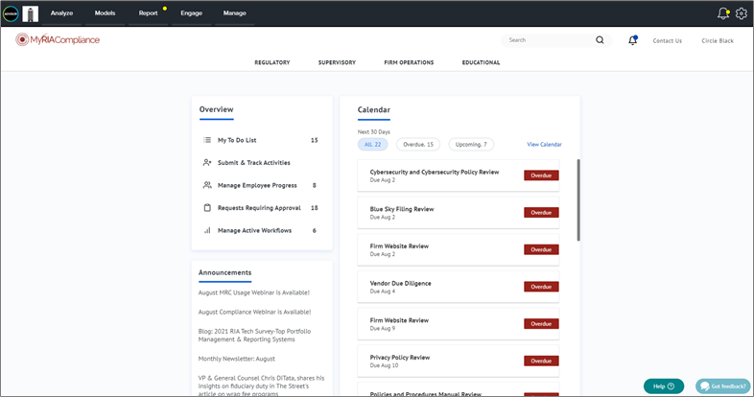
Task: Click the search magnifier icon
Action: pyautogui.click(x=600, y=40)
